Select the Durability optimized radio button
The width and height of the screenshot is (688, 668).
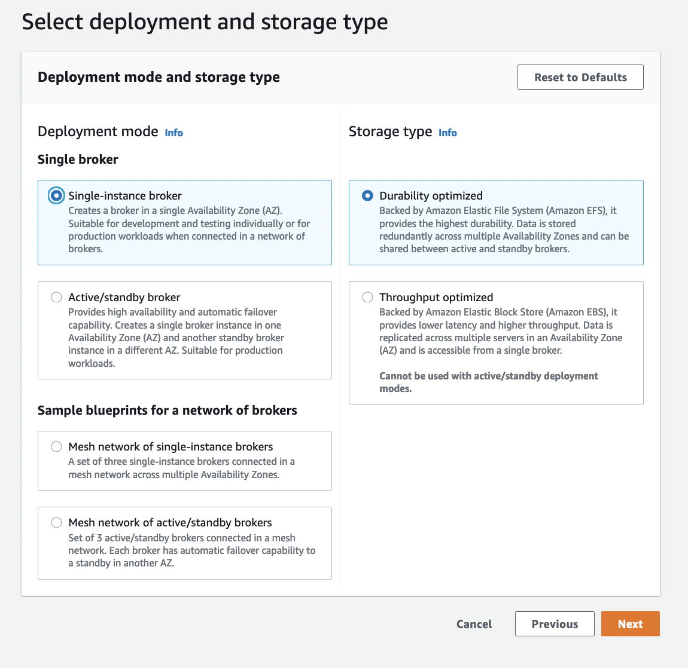pos(367,195)
